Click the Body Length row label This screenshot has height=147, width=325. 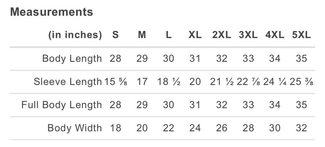pyautogui.click(x=72, y=59)
